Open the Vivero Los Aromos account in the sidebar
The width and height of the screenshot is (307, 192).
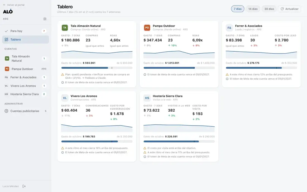pyautogui.click(x=25, y=86)
